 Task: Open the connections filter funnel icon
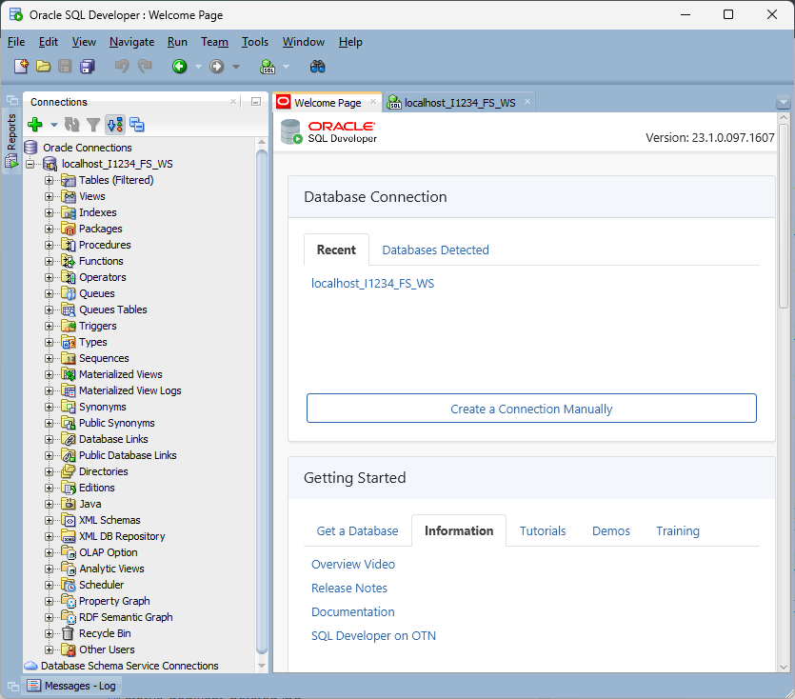pos(92,124)
